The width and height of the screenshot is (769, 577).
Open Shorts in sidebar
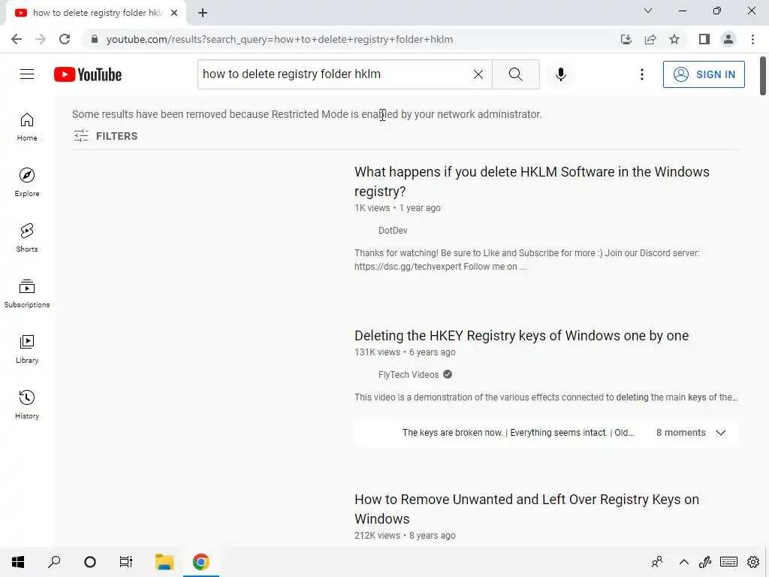(x=27, y=238)
